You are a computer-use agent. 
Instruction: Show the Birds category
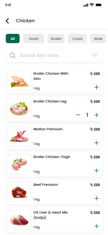pos(98,38)
